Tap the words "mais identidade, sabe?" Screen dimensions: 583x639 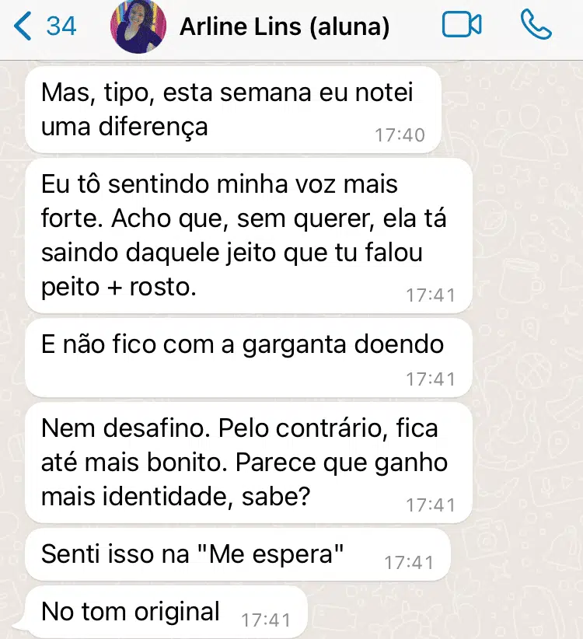coord(176,497)
